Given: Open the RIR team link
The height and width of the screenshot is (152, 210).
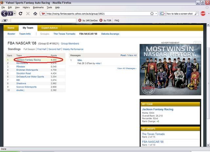Looking at the screenshot, I should click(x=18, y=80).
